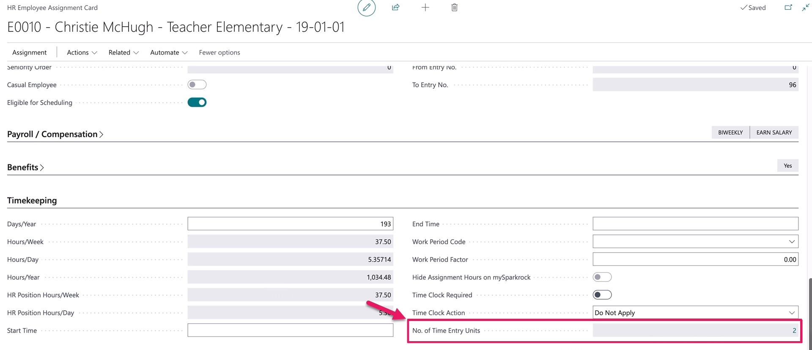812x350 pixels.
Task: Toggle Hide Assignment Hours on mySparkrock
Action: pyautogui.click(x=602, y=277)
